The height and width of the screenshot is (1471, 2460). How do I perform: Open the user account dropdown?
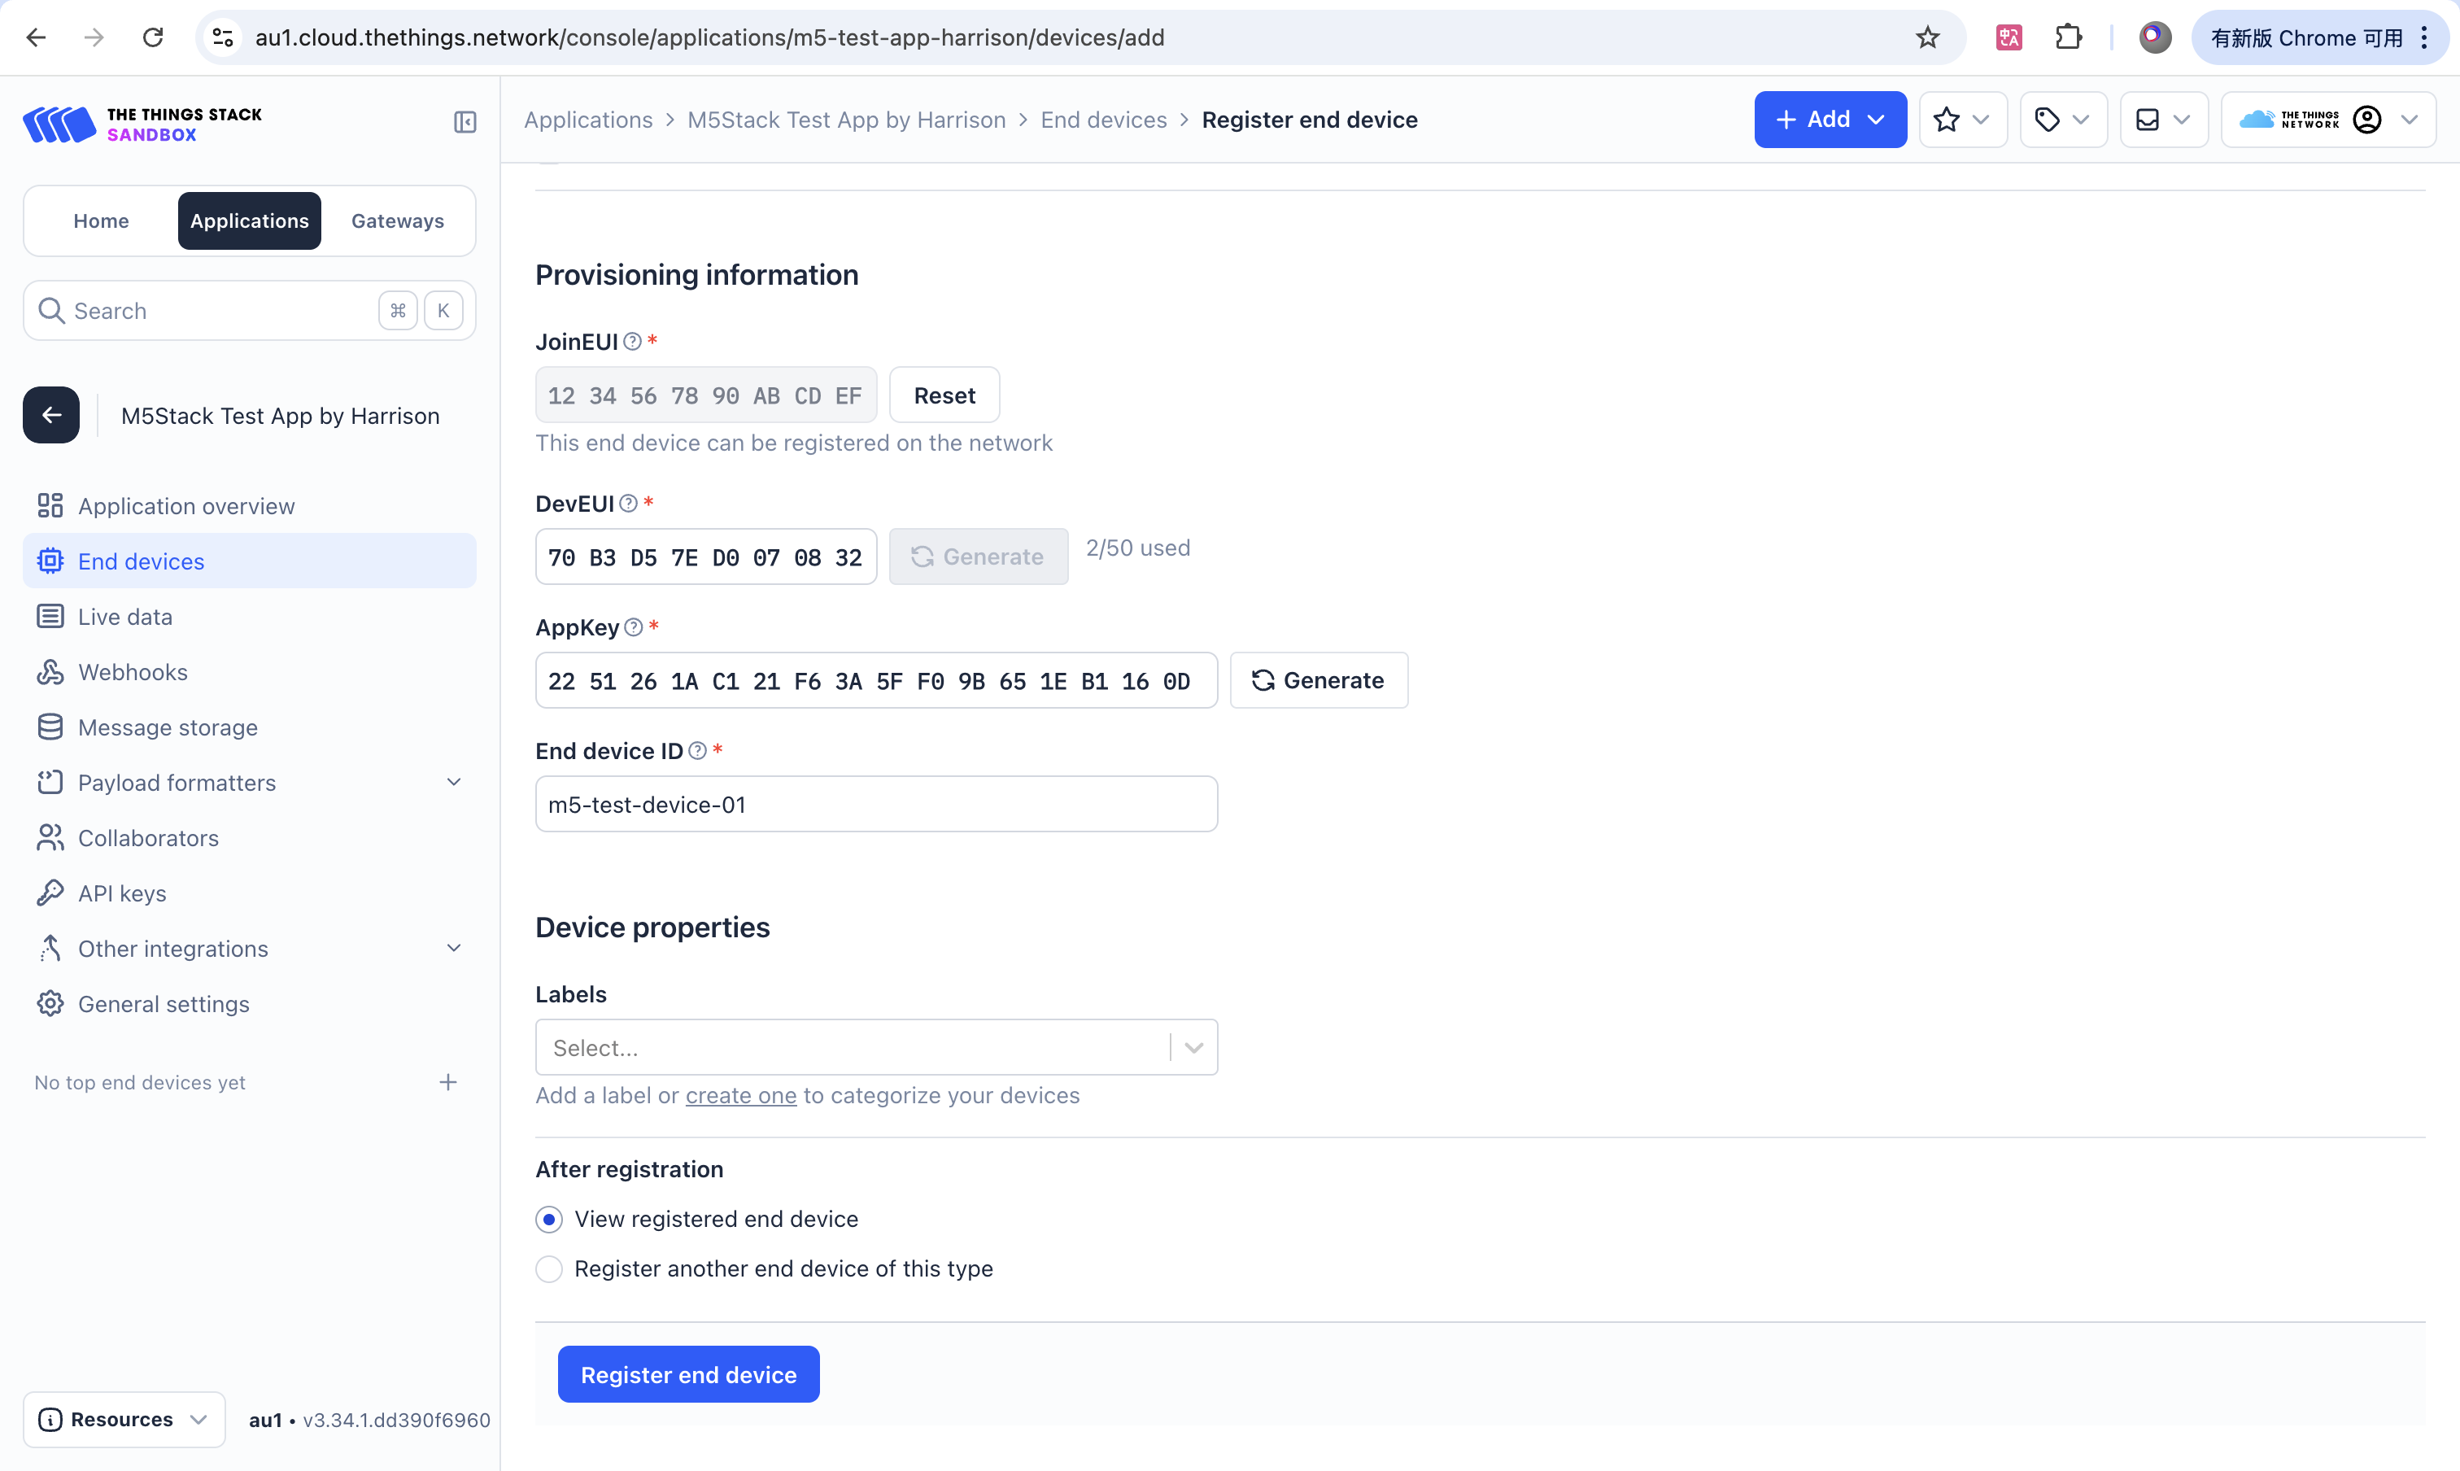tap(2328, 119)
